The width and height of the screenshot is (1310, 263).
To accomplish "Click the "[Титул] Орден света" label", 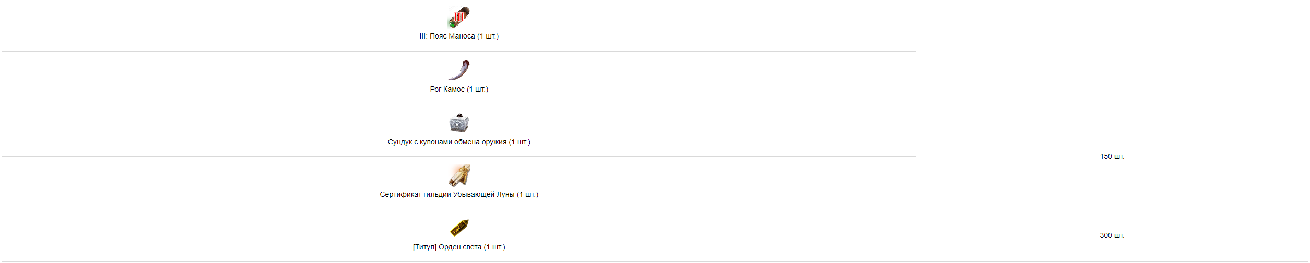I will pyautogui.click(x=447, y=247).
